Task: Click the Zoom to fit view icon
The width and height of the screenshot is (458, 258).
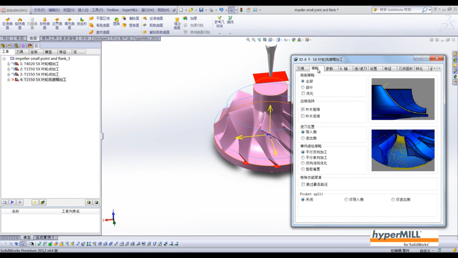Action: pos(248,40)
